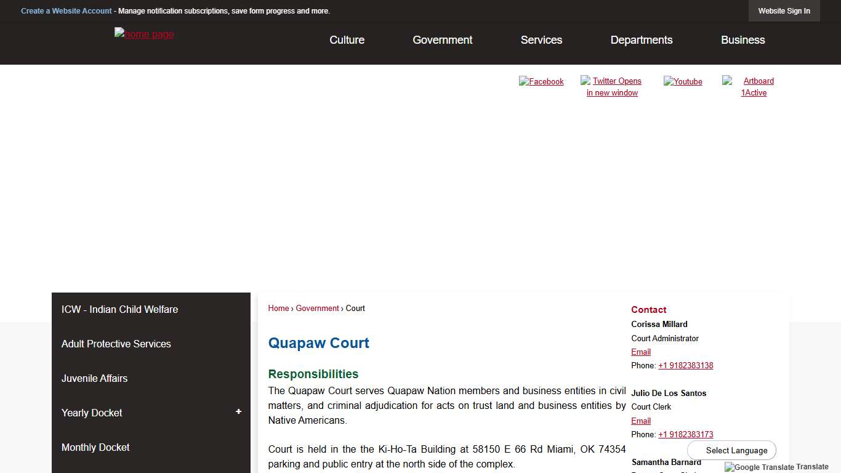The image size is (841, 473).
Task: Click the Website Sign In button
Action: (784, 10)
